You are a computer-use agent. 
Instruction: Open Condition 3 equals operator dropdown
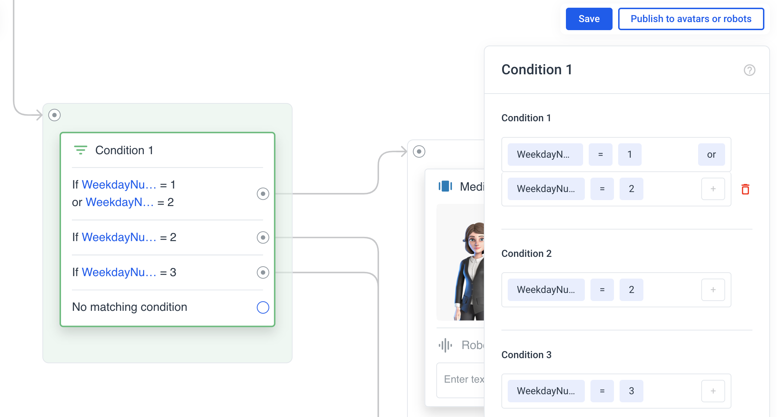(x=602, y=391)
